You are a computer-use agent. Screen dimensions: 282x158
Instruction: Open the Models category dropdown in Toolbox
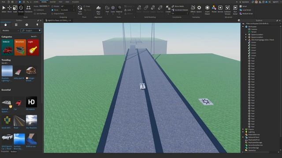click(x=10, y=31)
